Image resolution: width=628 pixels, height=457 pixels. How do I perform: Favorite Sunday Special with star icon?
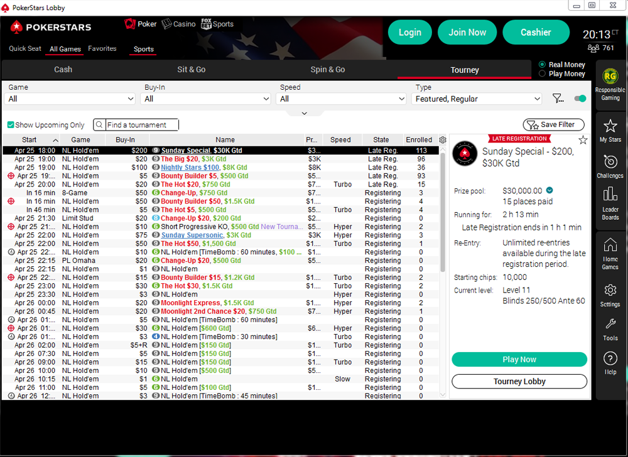point(583,139)
